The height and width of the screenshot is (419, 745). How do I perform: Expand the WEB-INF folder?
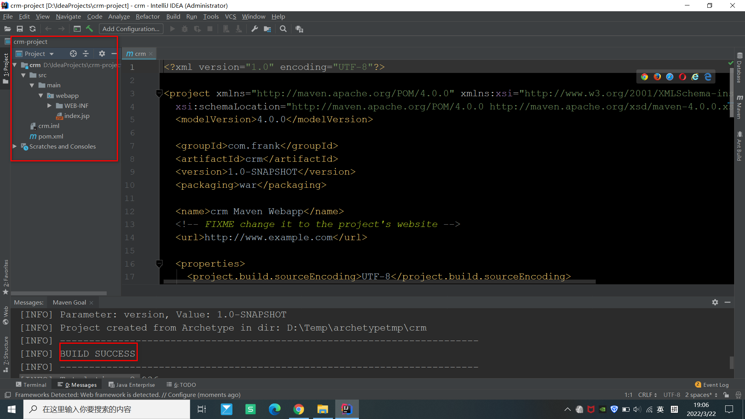[x=49, y=106]
